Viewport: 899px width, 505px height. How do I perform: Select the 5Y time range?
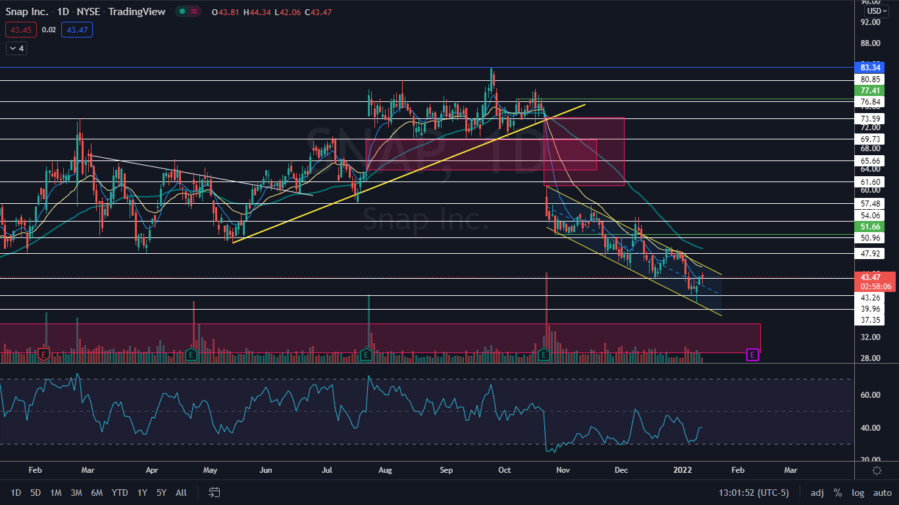point(162,492)
